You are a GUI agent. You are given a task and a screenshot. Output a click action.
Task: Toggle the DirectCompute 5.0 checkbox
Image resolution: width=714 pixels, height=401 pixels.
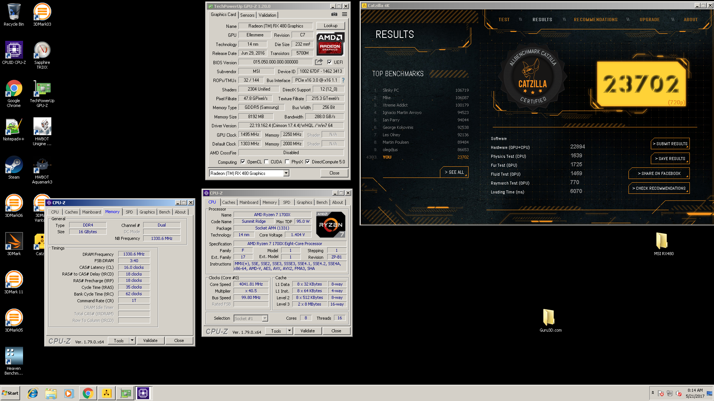point(308,162)
